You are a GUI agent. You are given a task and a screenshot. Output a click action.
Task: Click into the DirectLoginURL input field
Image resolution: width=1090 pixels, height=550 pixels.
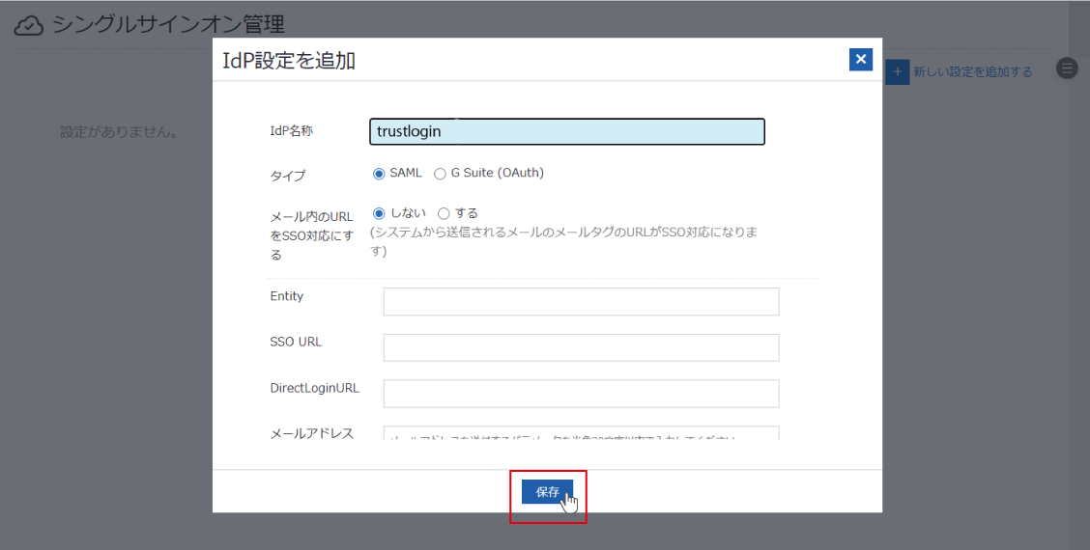[x=581, y=393]
